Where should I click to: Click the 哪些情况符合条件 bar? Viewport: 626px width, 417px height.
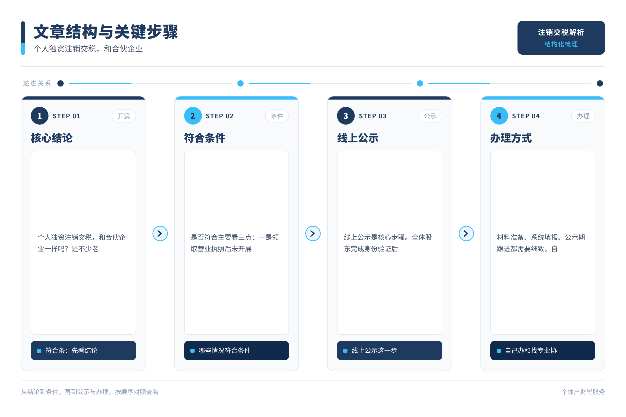tap(236, 351)
